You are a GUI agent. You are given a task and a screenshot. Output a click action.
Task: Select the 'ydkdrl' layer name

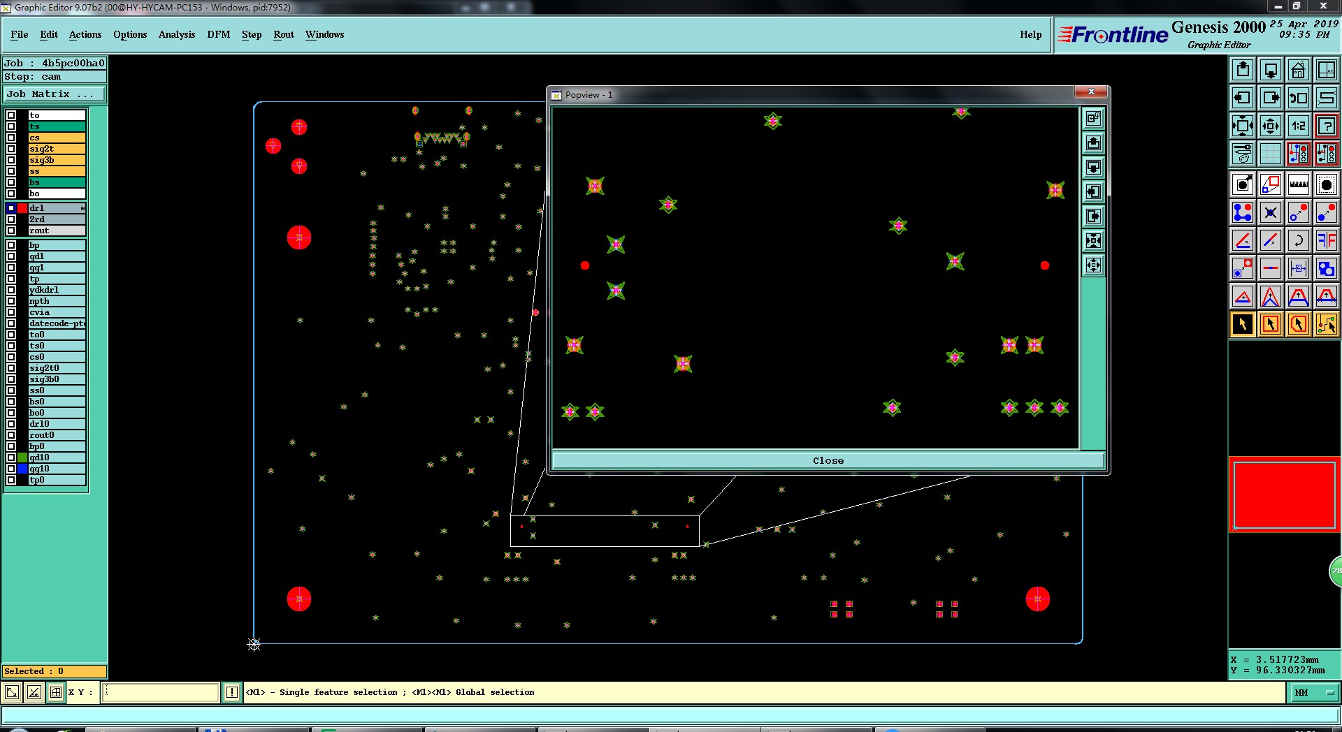point(57,290)
